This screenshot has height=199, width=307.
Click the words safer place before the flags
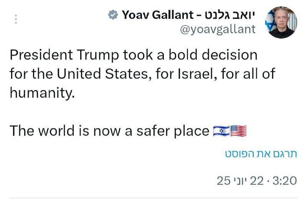[x=173, y=131]
